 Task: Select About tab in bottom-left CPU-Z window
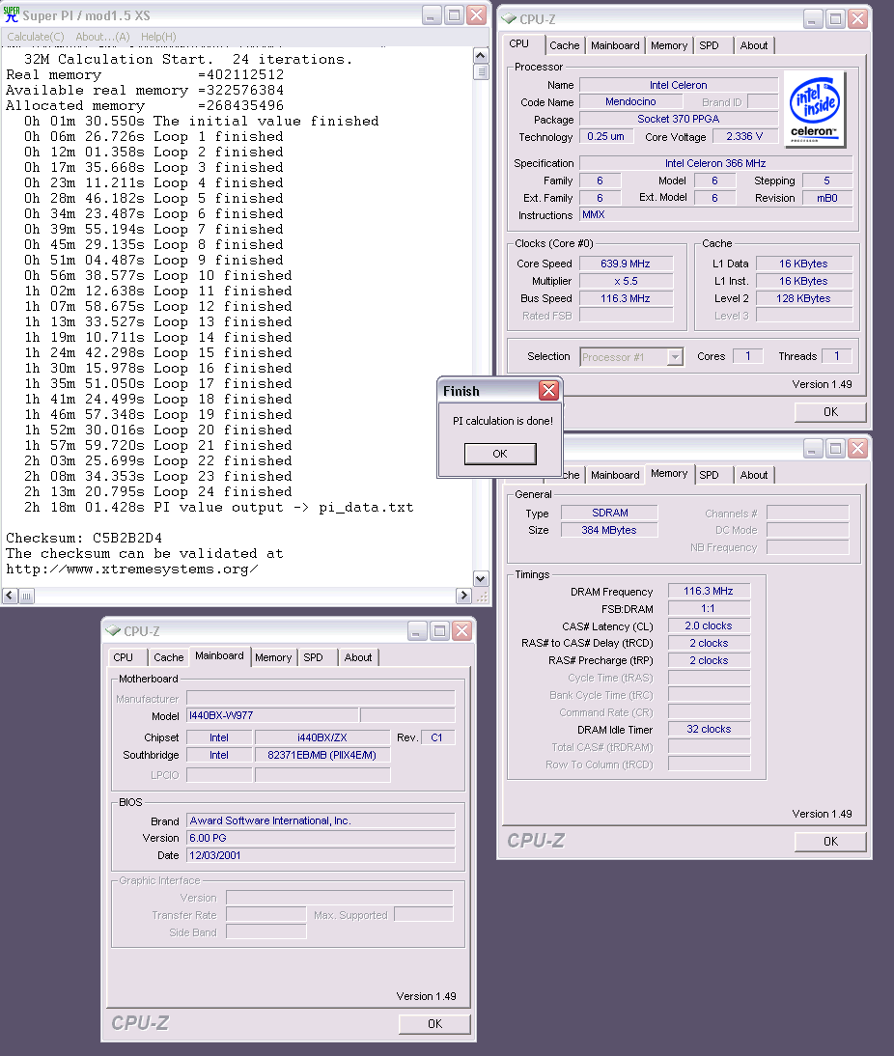pyautogui.click(x=358, y=657)
